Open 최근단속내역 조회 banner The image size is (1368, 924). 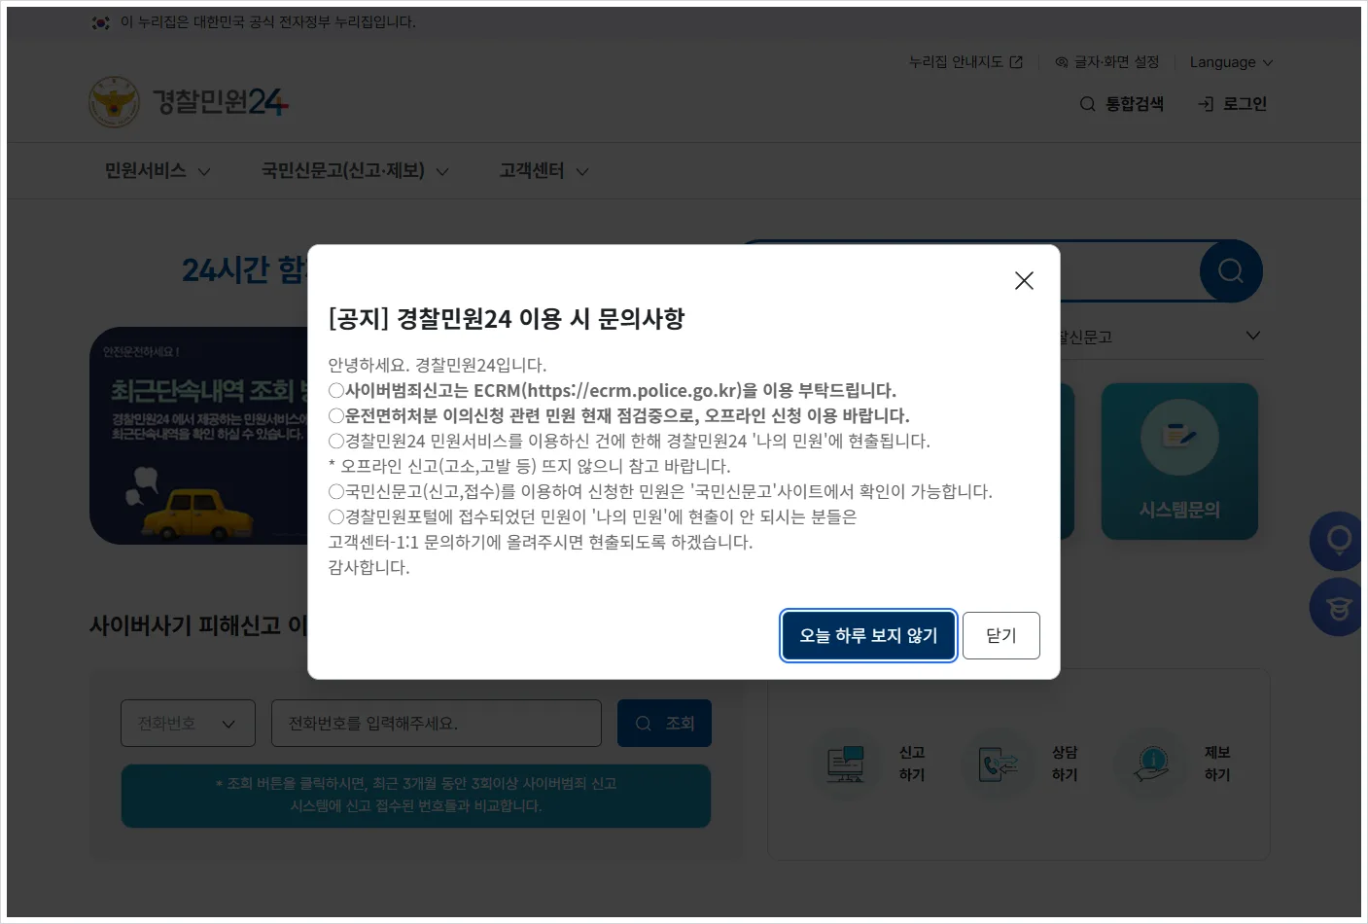199,436
